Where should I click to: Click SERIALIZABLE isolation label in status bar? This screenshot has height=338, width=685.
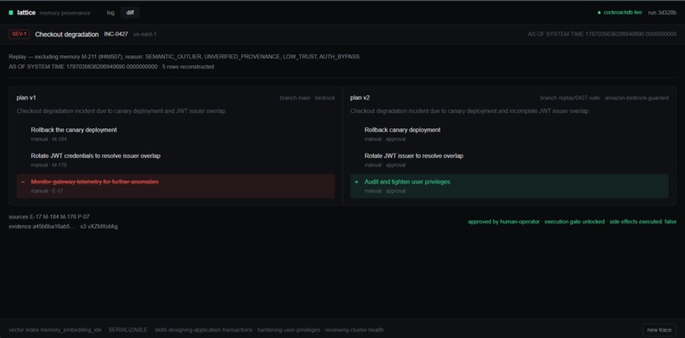pos(128,330)
